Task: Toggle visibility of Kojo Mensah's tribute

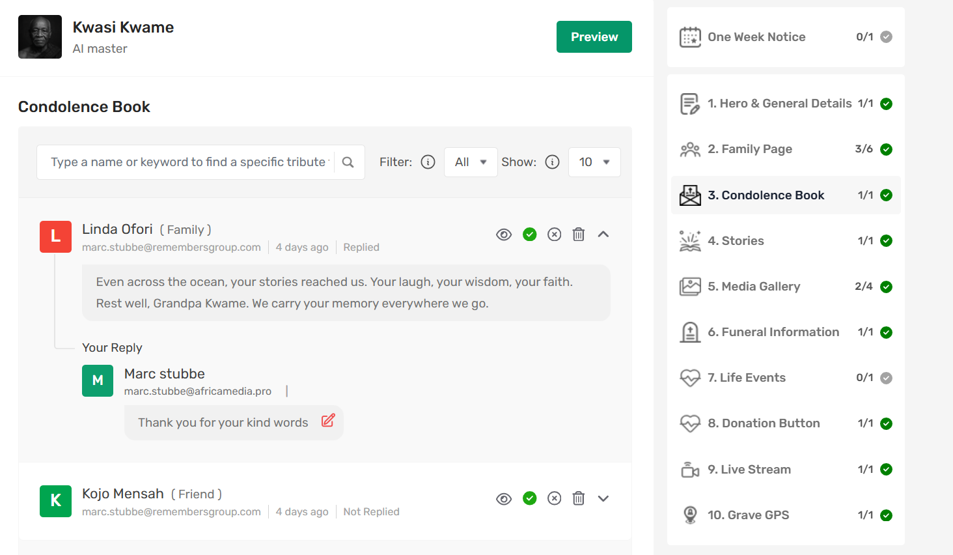Action: (x=504, y=499)
